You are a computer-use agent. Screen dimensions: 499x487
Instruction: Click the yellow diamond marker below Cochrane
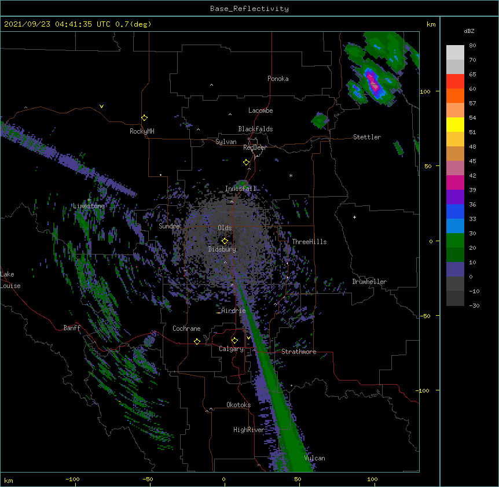[x=197, y=342]
